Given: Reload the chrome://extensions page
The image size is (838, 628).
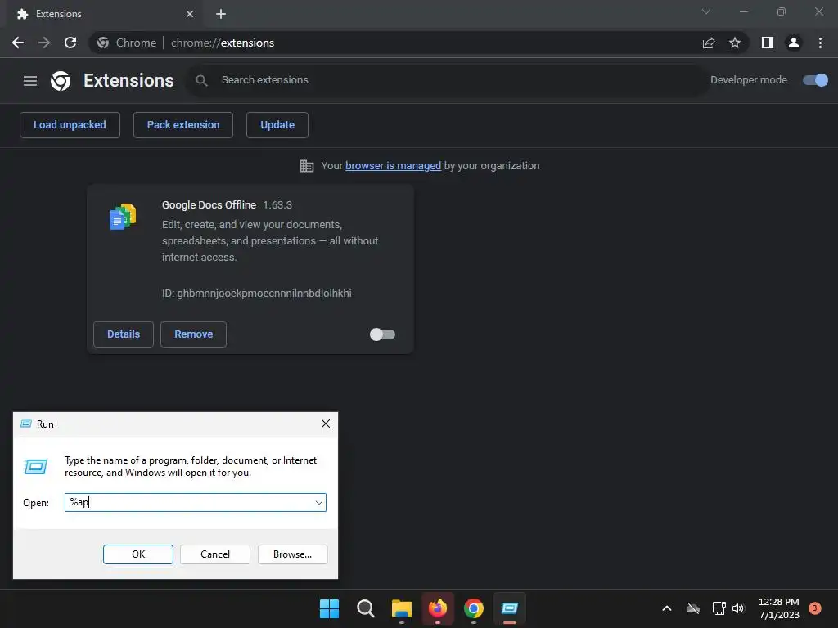Looking at the screenshot, I should tap(70, 43).
